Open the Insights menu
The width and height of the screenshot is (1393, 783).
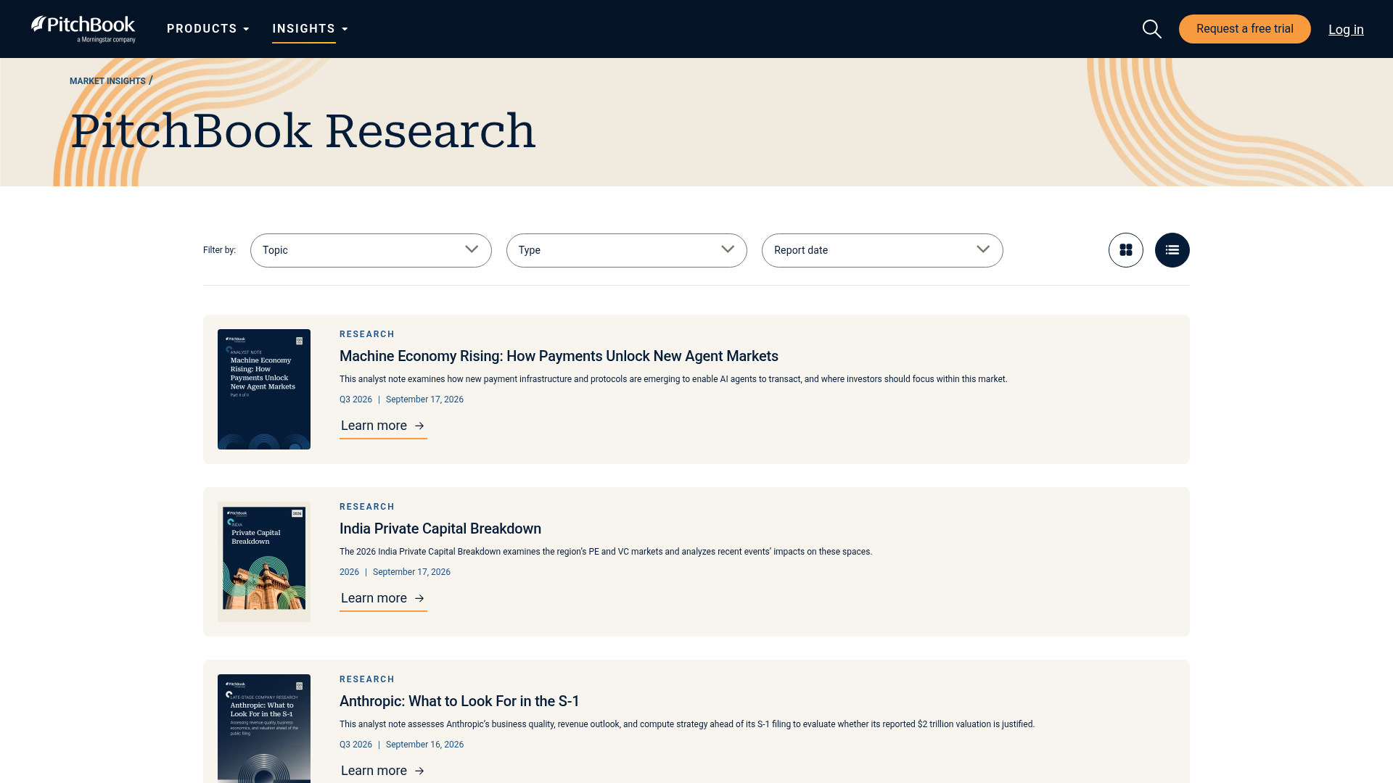coord(310,29)
